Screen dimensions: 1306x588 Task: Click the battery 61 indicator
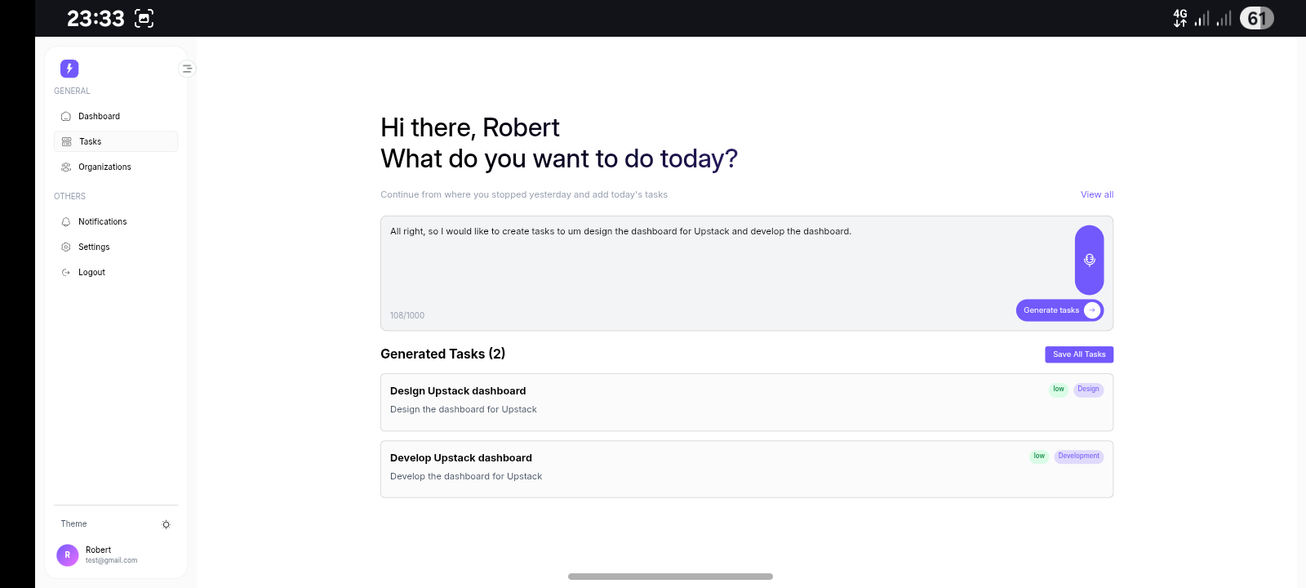(1257, 18)
